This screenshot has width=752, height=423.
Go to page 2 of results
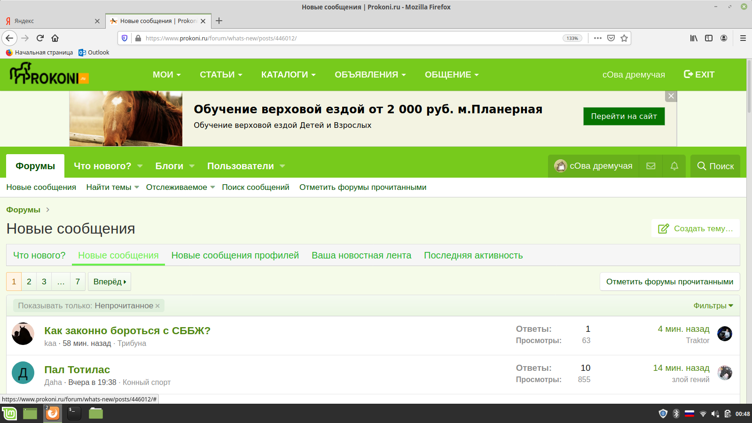point(29,282)
